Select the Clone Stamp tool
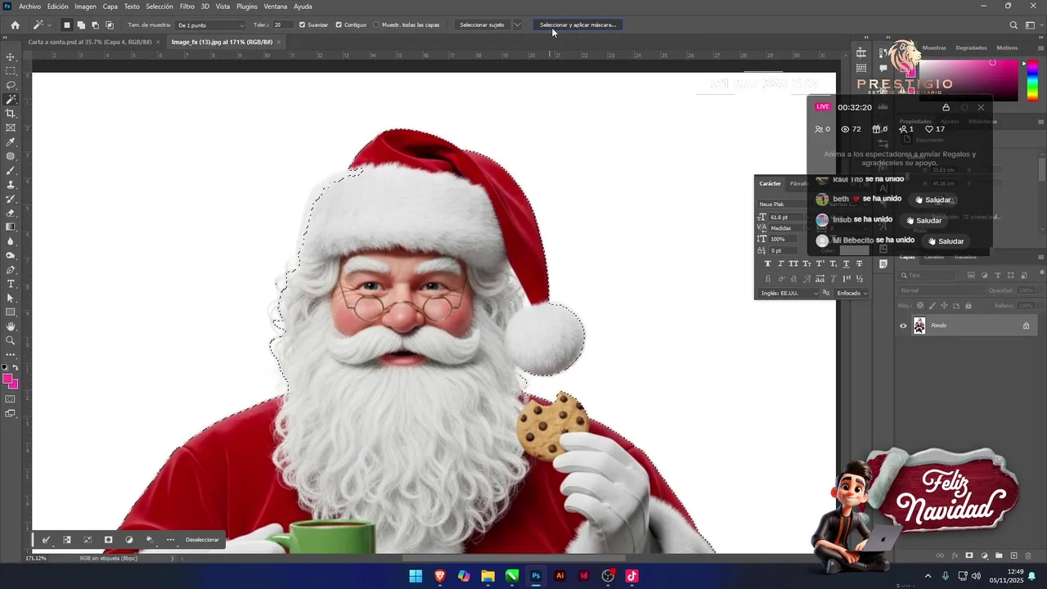The height and width of the screenshot is (589, 1047). point(11,185)
